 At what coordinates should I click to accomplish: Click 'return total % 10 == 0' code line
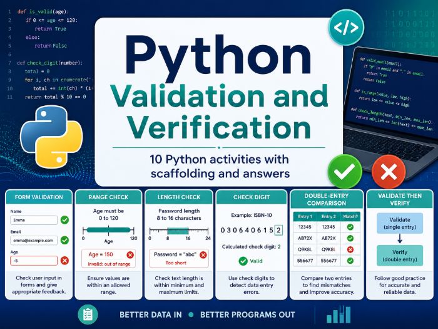(x=55, y=97)
